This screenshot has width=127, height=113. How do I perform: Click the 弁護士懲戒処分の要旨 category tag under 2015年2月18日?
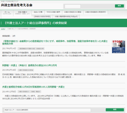pos(26,70)
